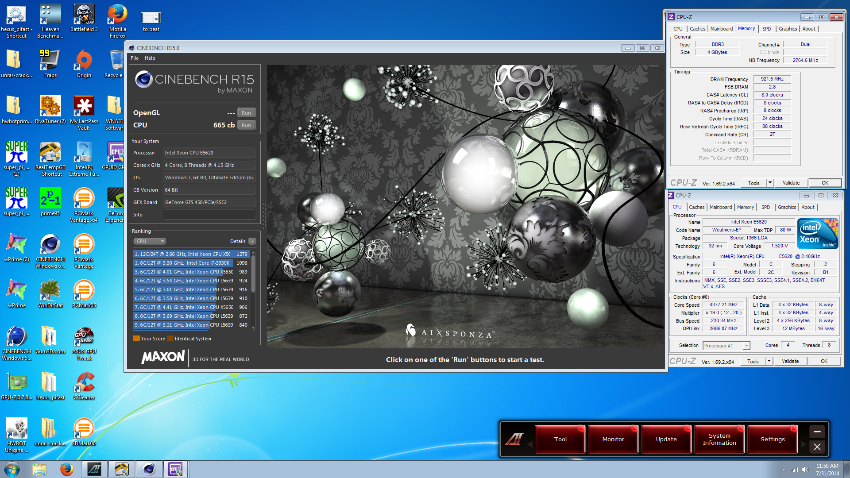The width and height of the screenshot is (850, 478).
Task: Open the RivaTuner (2) desktop icon
Action: [x=50, y=109]
